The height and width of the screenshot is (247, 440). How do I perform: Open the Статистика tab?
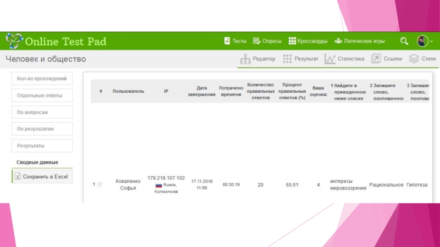coord(345,59)
